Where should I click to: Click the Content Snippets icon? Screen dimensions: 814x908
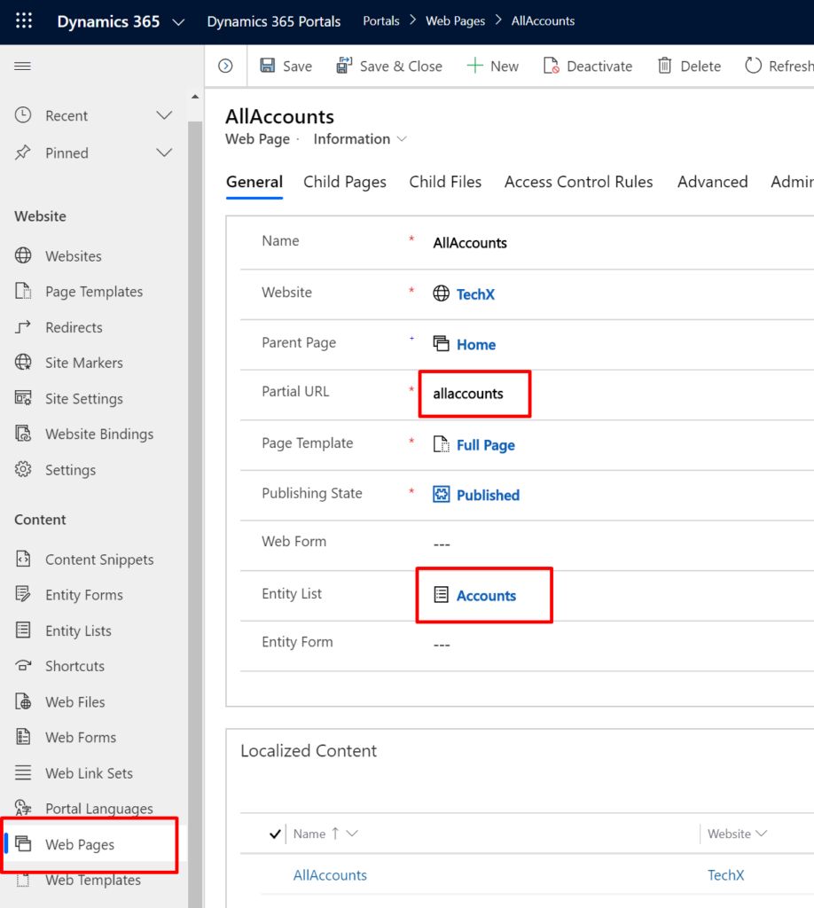(x=23, y=559)
